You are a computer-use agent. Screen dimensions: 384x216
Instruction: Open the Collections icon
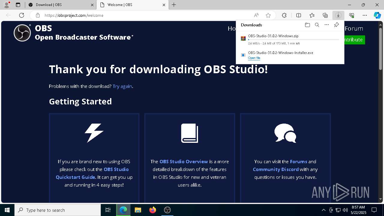pyautogui.click(x=325, y=15)
